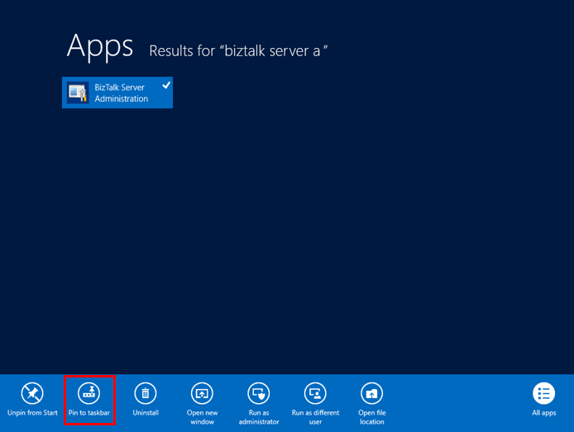This screenshot has width=574, height=432.
Task: Select the Run as administrator shield icon
Action: point(259,393)
